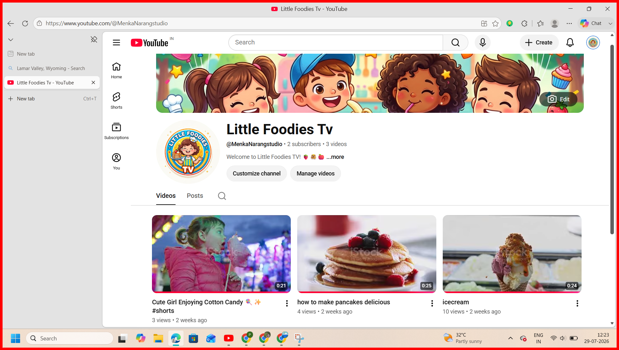Open the Copilot Chat button
Viewport: 619px width, 350px height.
click(x=591, y=23)
